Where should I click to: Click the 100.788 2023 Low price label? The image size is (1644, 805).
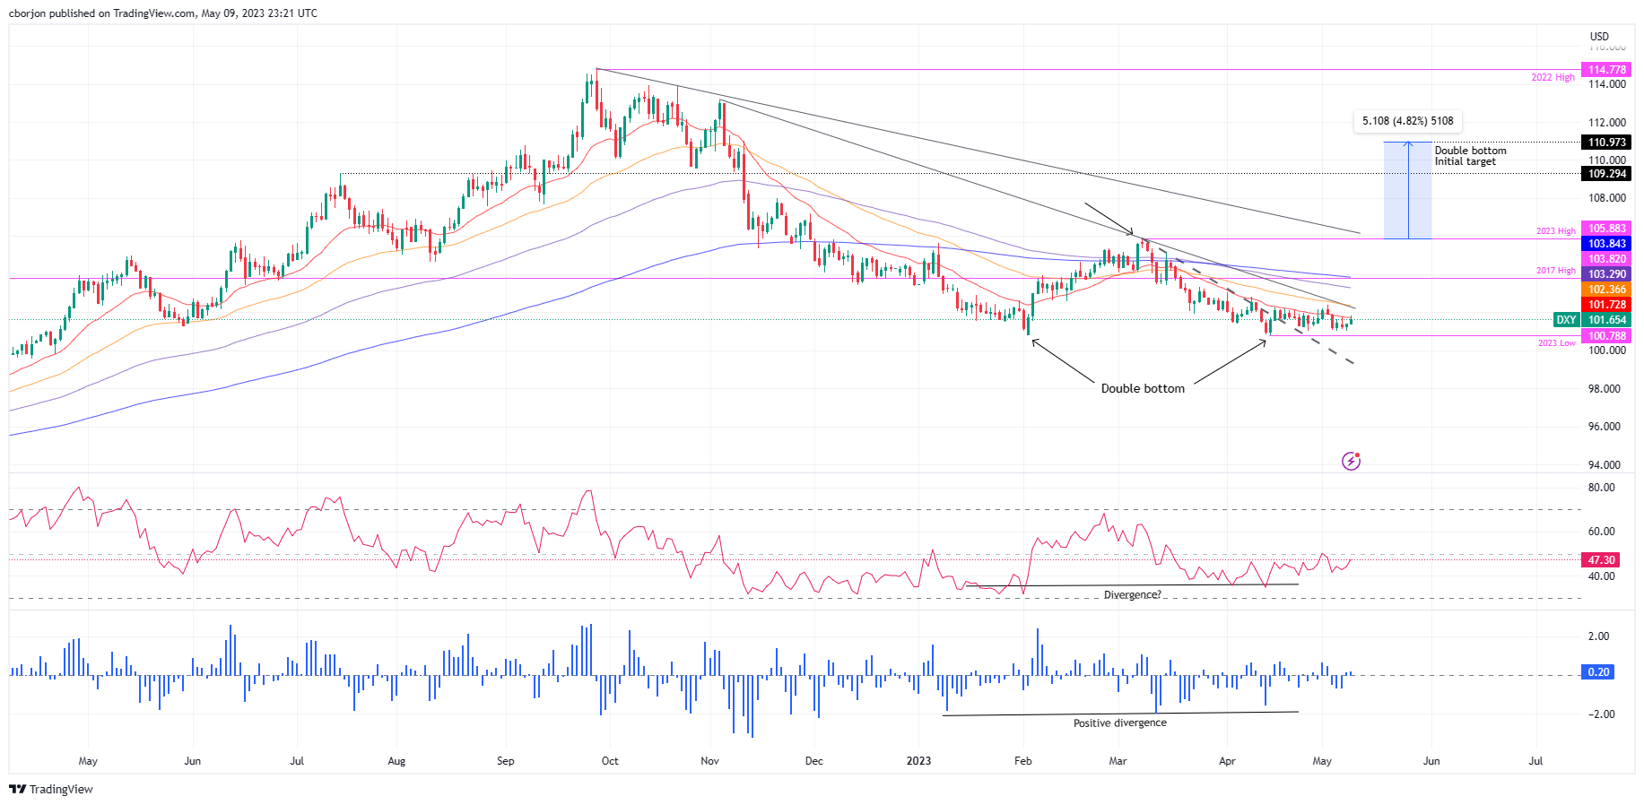point(1607,336)
